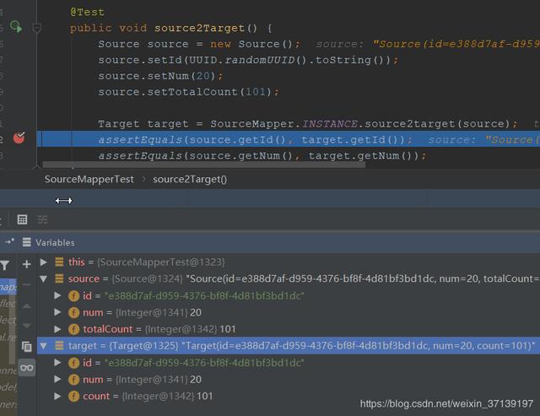
Task: Click the Evaluate Expression calculator icon
Action: tap(23, 219)
